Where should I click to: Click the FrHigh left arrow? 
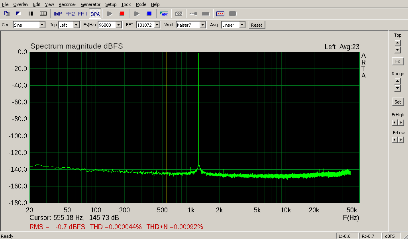pyautogui.click(x=395, y=123)
